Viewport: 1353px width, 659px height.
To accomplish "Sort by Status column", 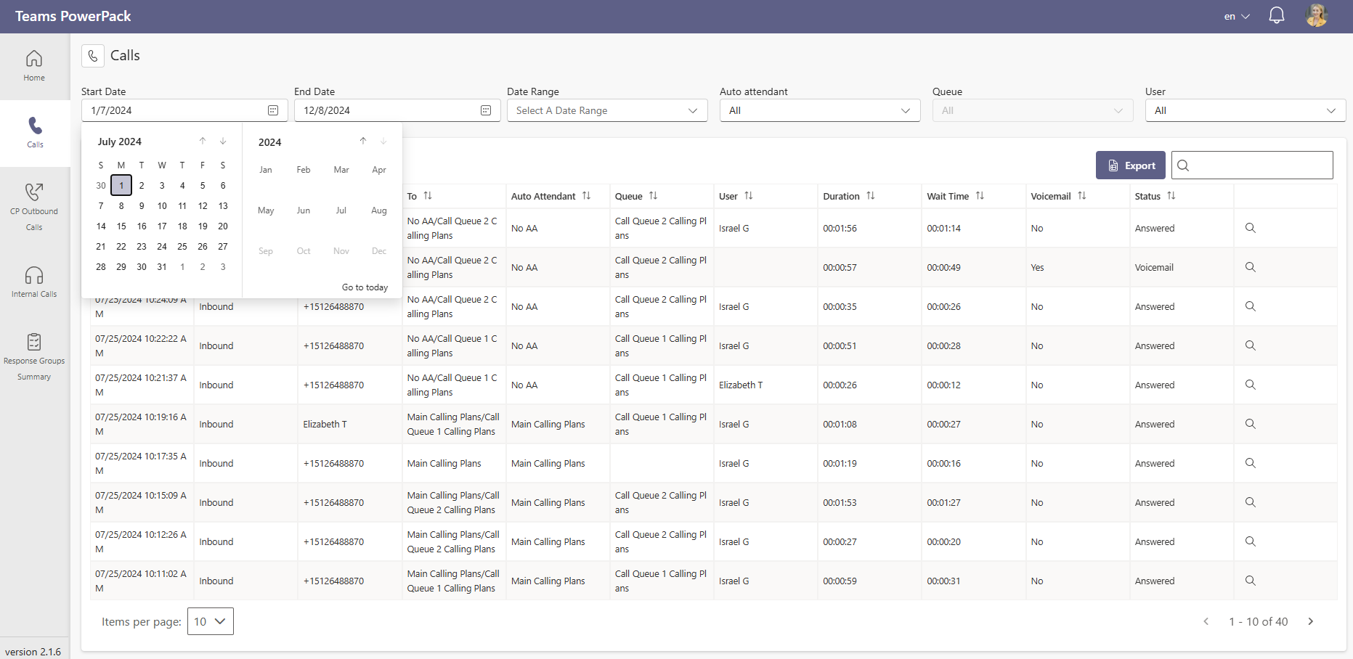I will click(x=1171, y=196).
